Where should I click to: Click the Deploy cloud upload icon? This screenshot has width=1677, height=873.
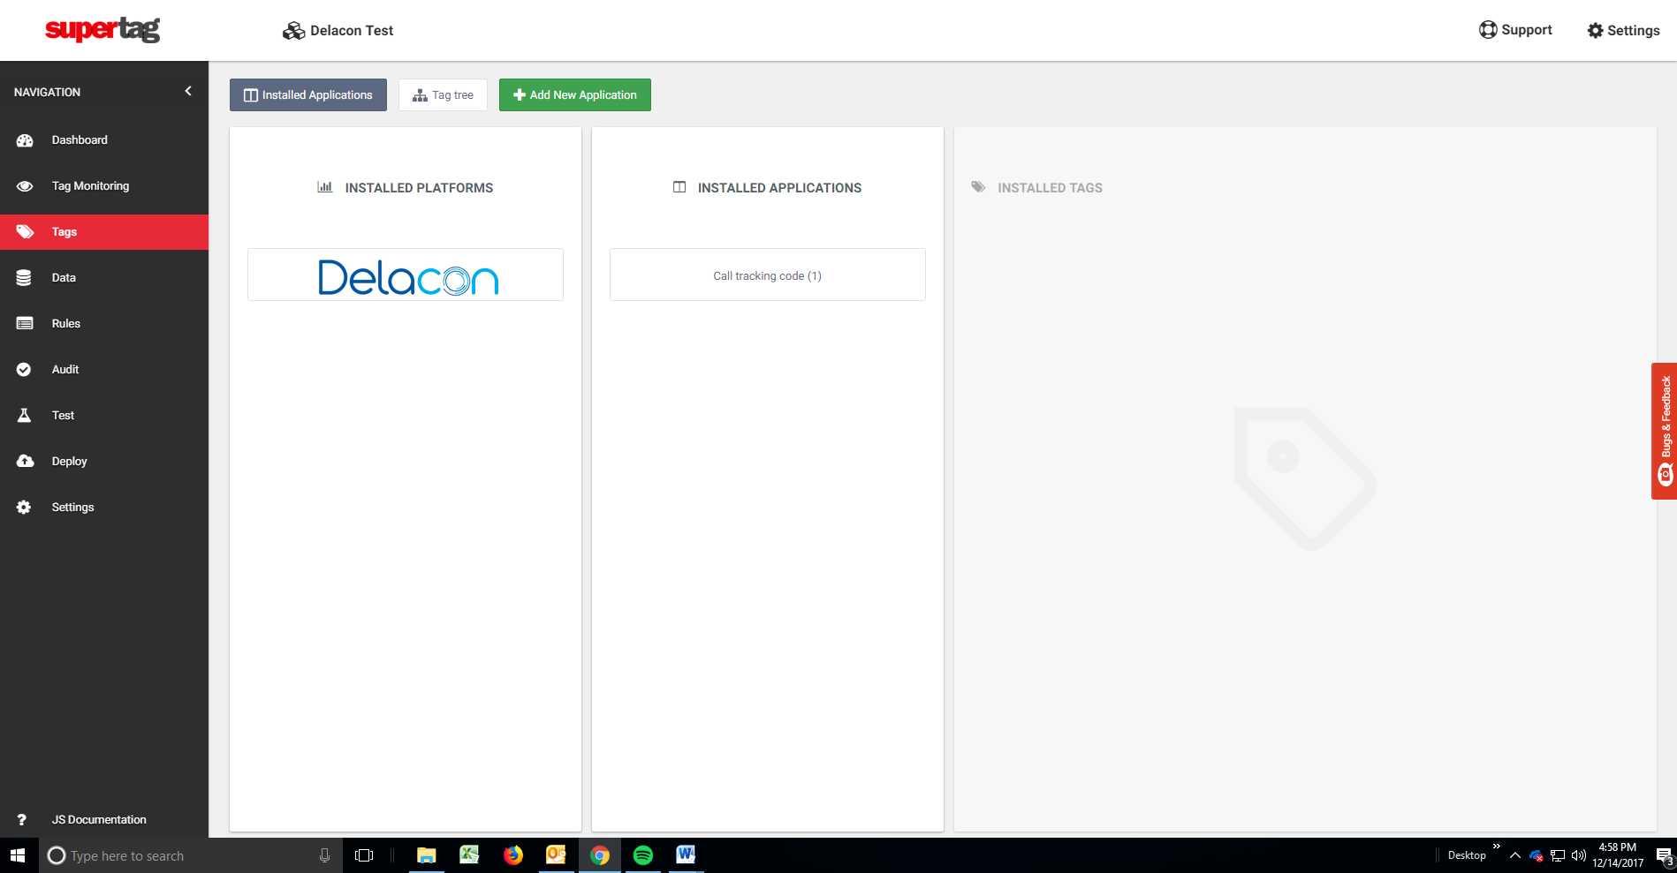(25, 462)
